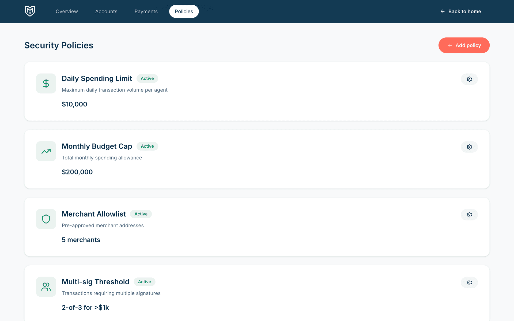Viewport: 514px width, 321px height.
Task: Click the Active badge on Multi-sig Threshold
Action: point(144,282)
